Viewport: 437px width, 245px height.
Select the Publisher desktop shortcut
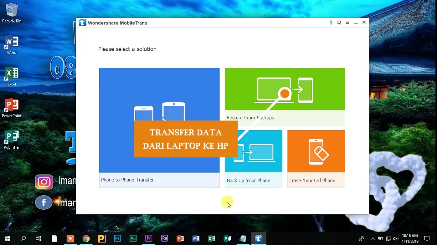coord(12,140)
